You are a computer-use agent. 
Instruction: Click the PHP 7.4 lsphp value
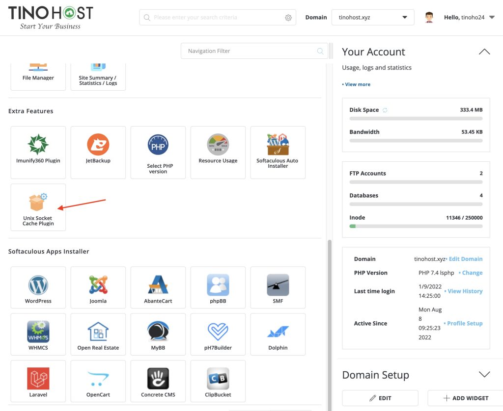pos(436,273)
